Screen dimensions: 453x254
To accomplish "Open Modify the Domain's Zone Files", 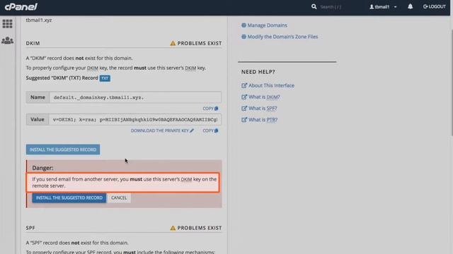I will click(282, 37).
